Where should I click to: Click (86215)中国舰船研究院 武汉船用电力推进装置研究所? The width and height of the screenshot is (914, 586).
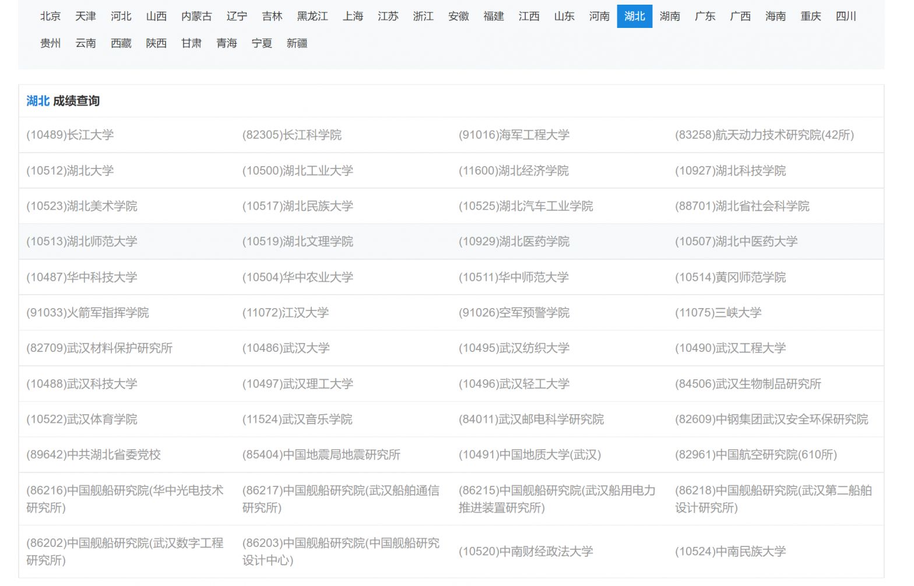[557, 499]
